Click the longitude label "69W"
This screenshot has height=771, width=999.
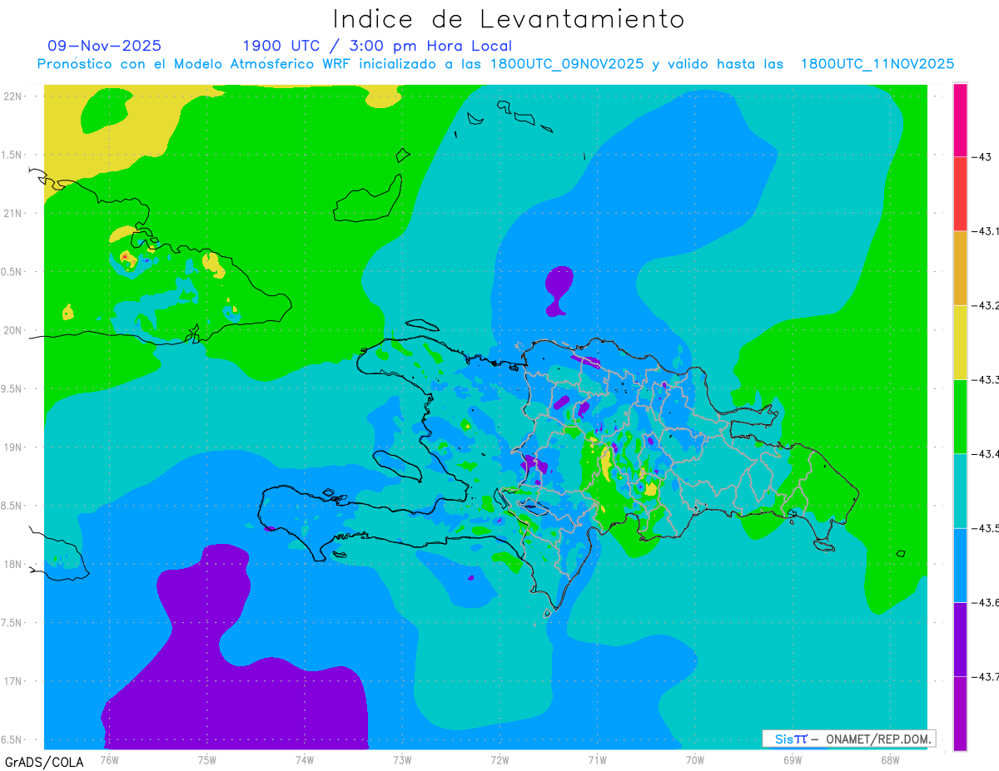tap(792, 759)
